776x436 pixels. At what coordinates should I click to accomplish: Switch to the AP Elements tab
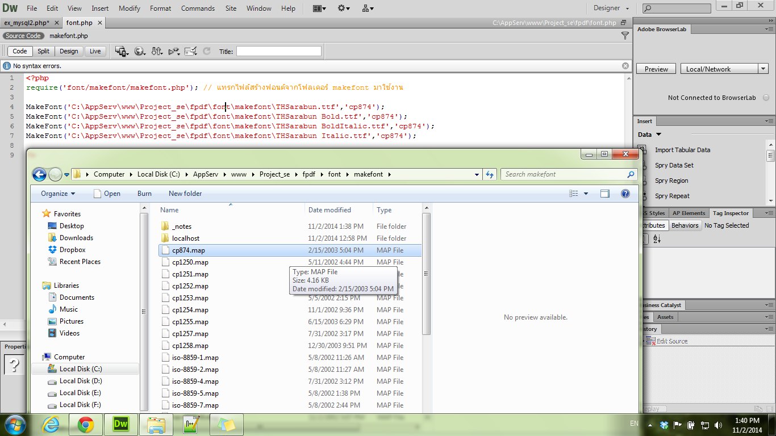coord(689,213)
